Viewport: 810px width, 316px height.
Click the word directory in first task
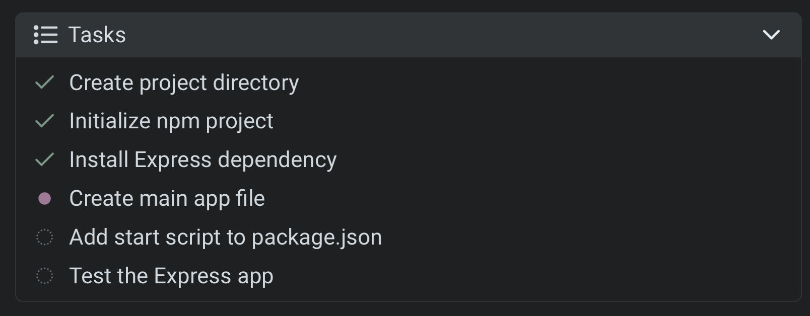coord(255,83)
